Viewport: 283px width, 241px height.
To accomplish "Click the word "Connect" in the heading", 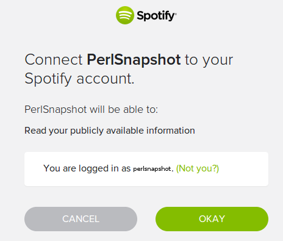I will (x=54, y=60).
